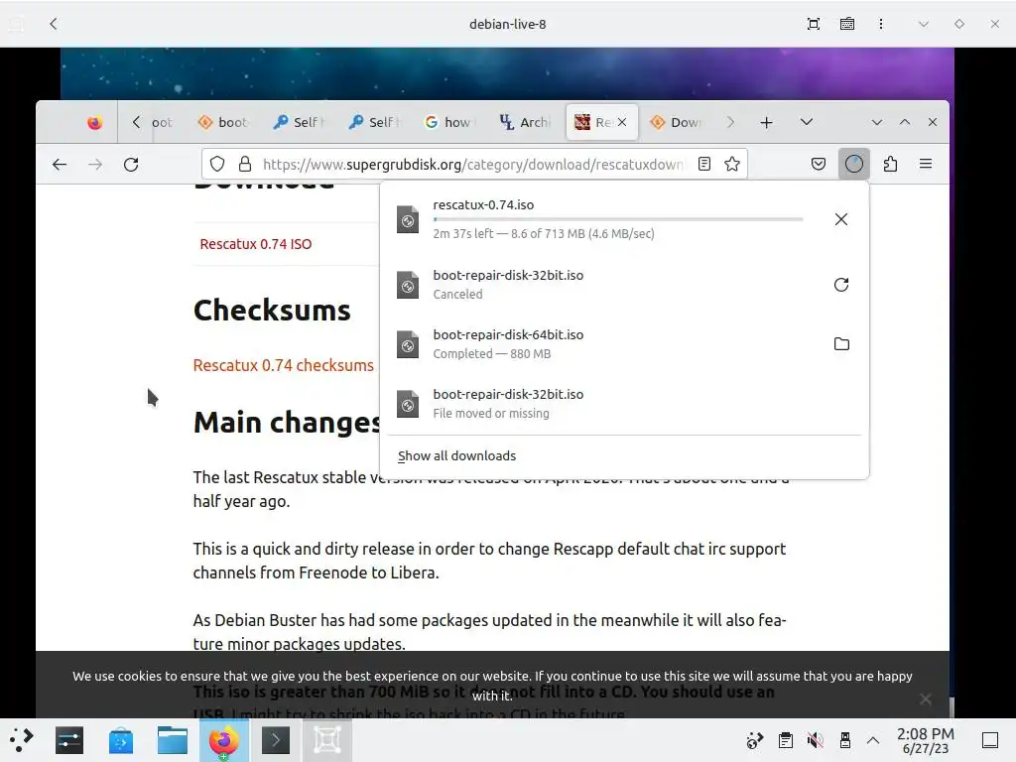Image resolution: width=1016 pixels, height=762 pixels.
Task: Switch to the first Self tab
Action: tap(298, 122)
